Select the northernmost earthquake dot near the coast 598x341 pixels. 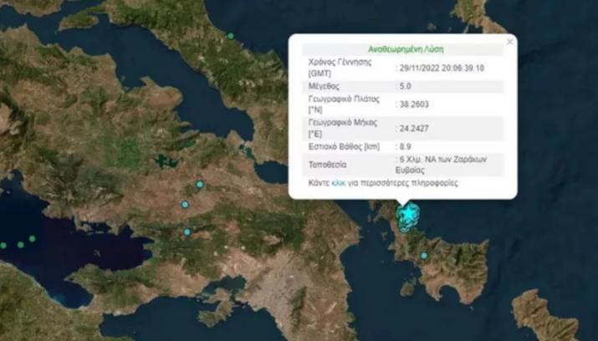point(231,36)
